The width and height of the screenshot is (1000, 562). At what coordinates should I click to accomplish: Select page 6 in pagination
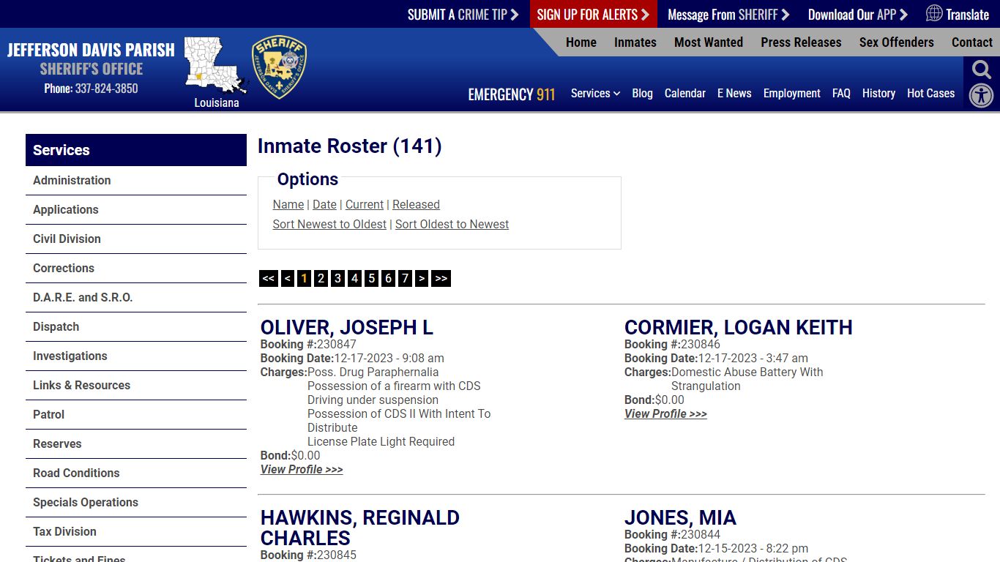pos(388,278)
